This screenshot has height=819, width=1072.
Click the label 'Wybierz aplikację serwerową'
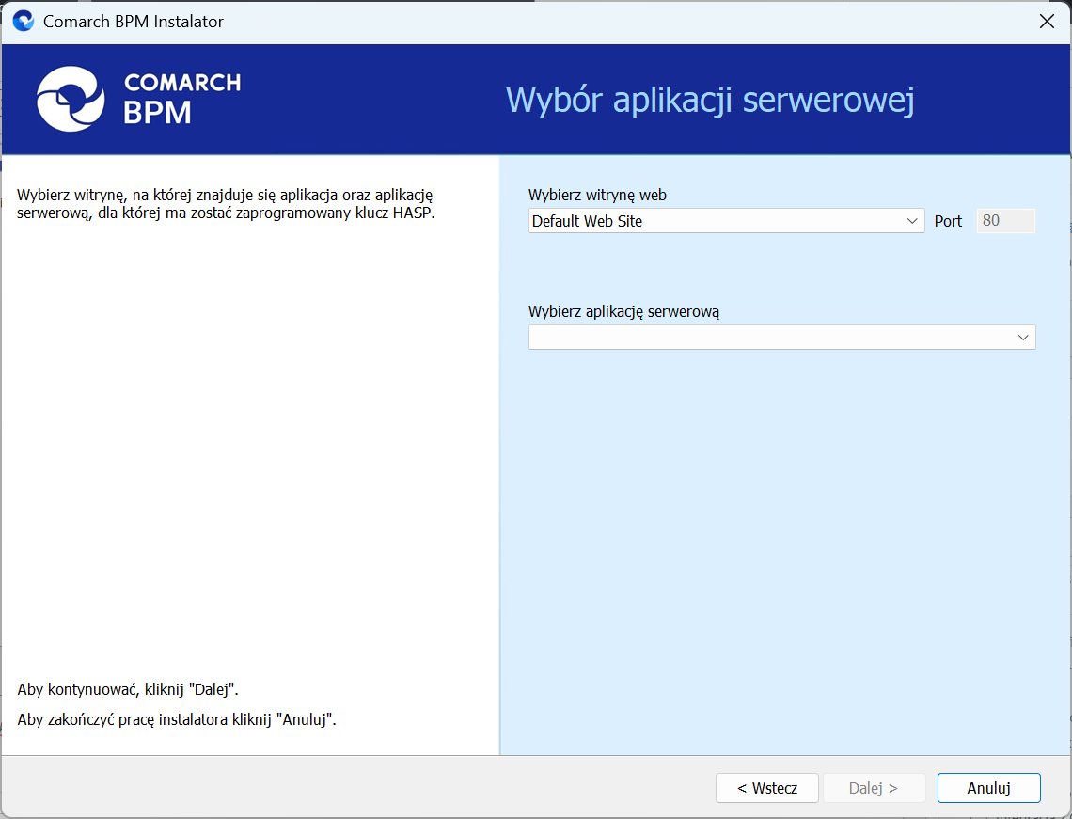[623, 312]
